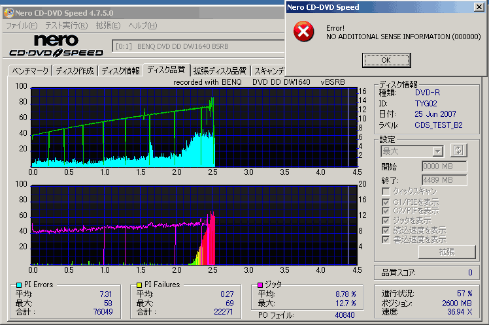The height and width of the screenshot is (325, 489).
Task: Click jitter maximum 12.7 %
Action: click(346, 303)
